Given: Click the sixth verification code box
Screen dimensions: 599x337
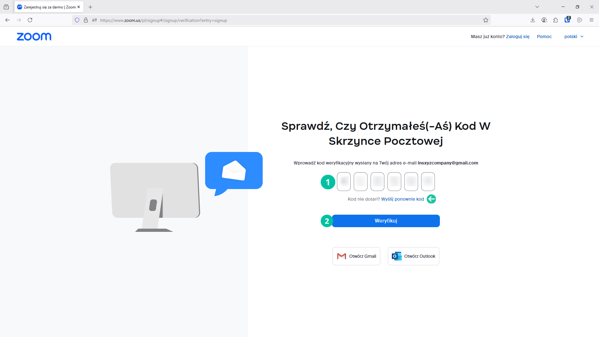Looking at the screenshot, I should [x=428, y=182].
